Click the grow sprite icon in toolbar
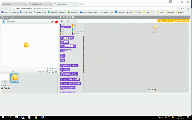 67,17
